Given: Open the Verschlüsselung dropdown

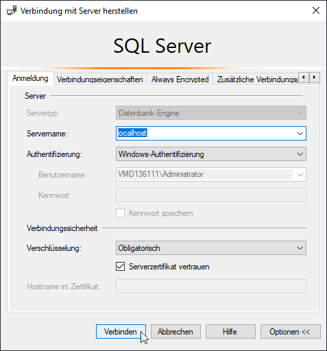Looking at the screenshot, I should [x=211, y=248].
